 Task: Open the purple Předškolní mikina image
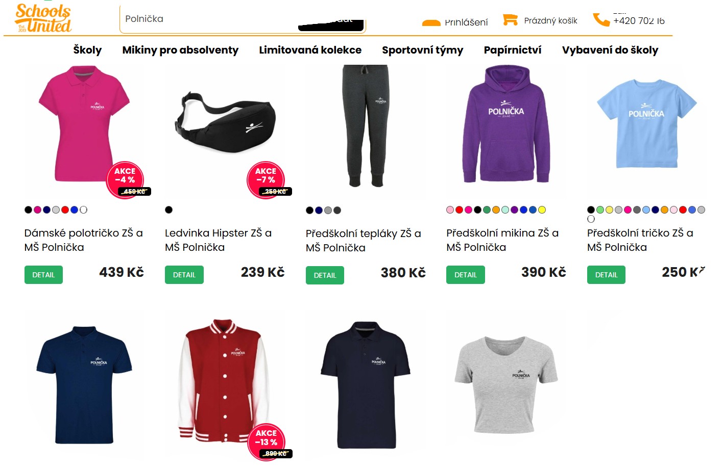(x=506, y=124)
